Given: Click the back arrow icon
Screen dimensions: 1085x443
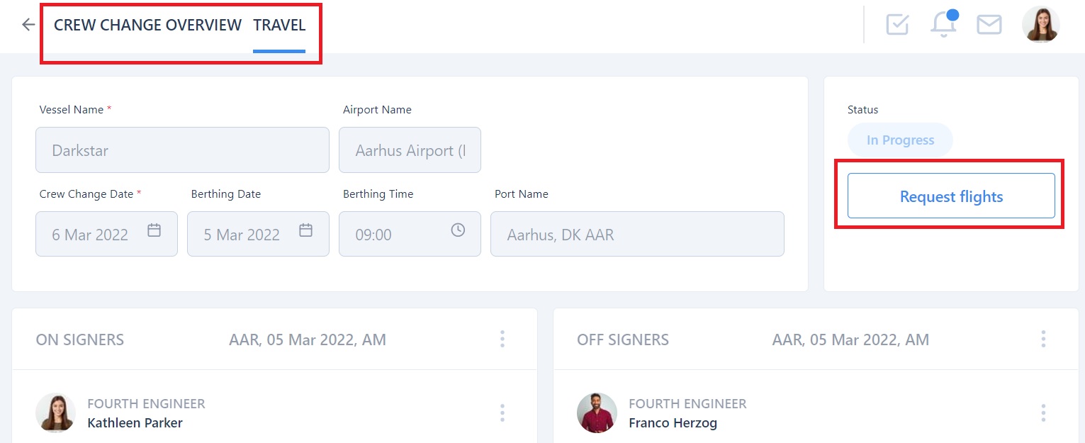Looking at the screenshot, I should (x=28, y=25).
